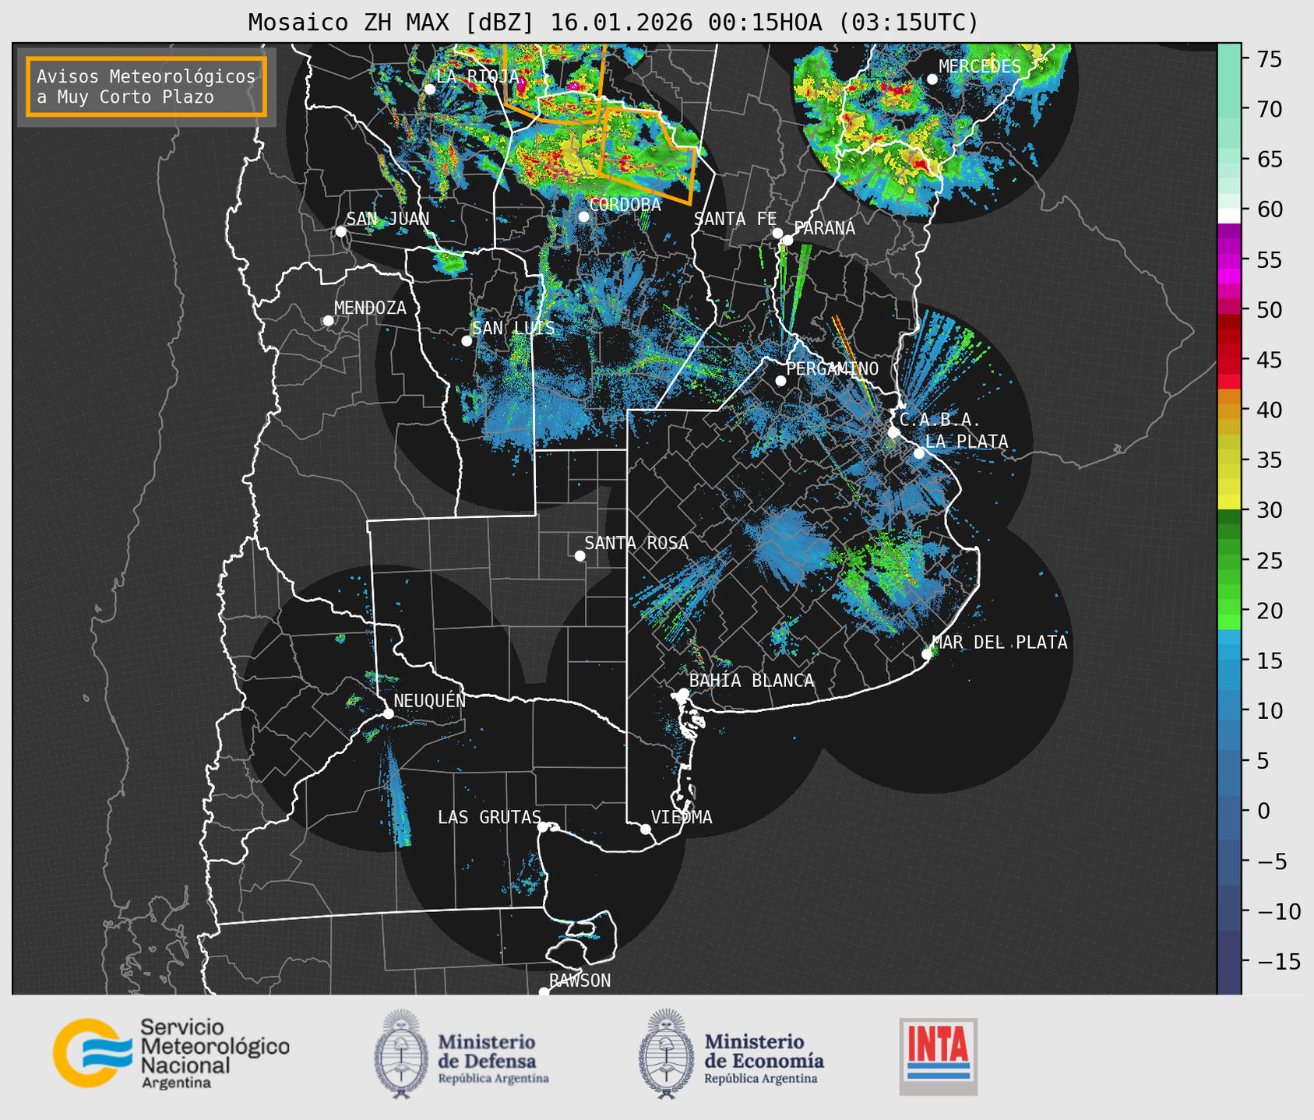
Task: Click the white 60 dBZ colorbar band
Action: click(x=1229, y=214)
